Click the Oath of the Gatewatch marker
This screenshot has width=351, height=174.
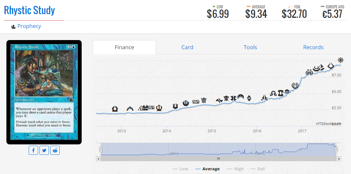(264, 97)
